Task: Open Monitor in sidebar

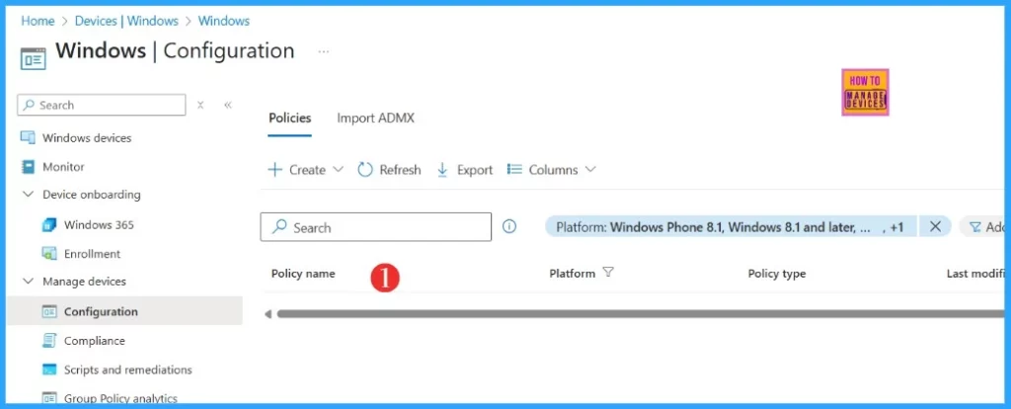Action: [x=63, y=166]
